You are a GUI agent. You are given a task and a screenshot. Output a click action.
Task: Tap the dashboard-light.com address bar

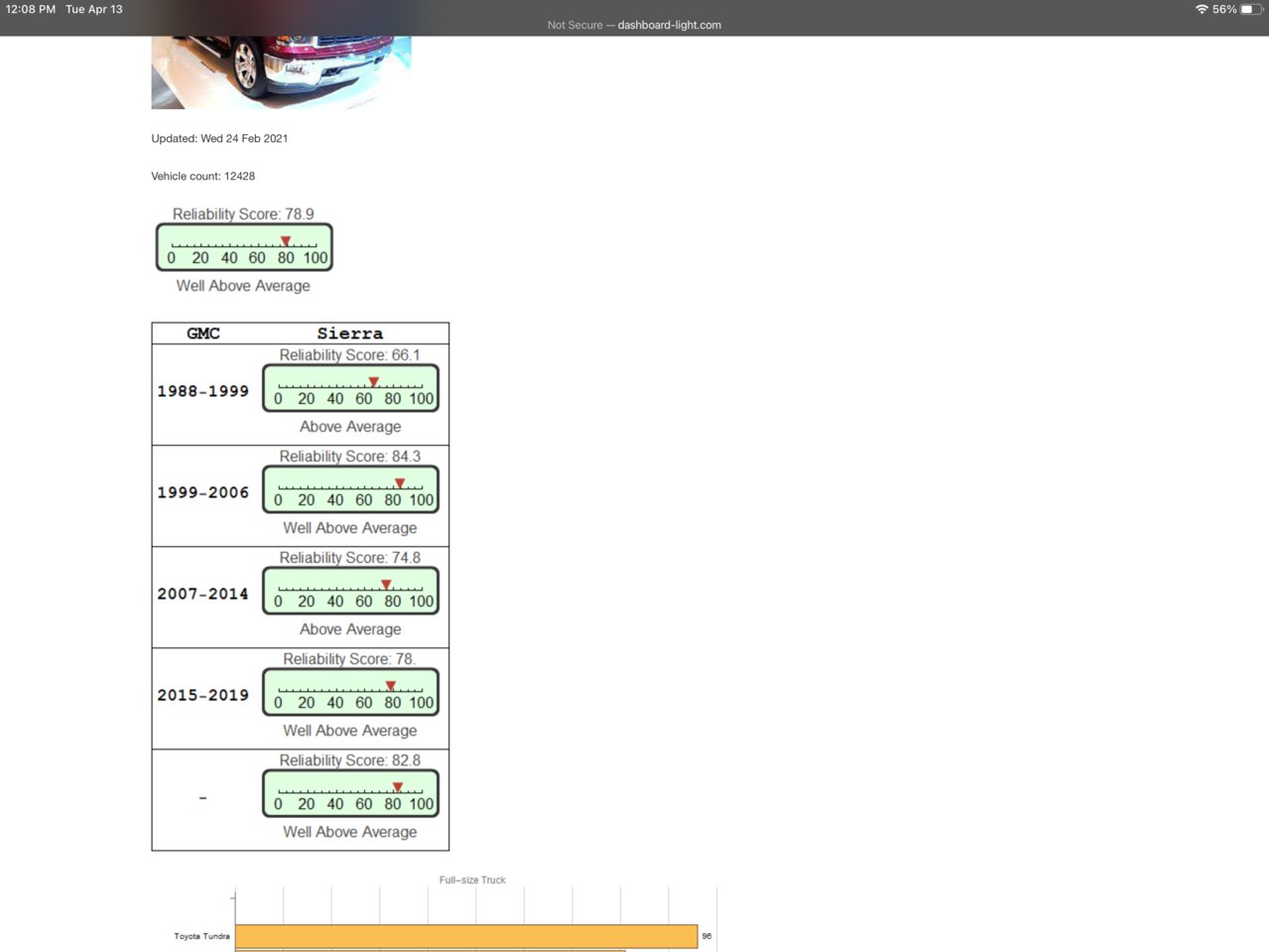pyautogui.click(x=634, y=25)
